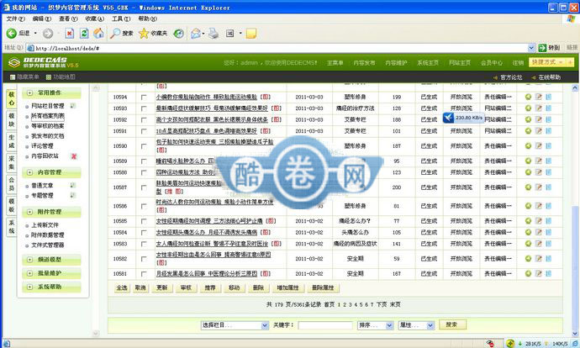Check the checkbox for article 10590

(144, 146)
